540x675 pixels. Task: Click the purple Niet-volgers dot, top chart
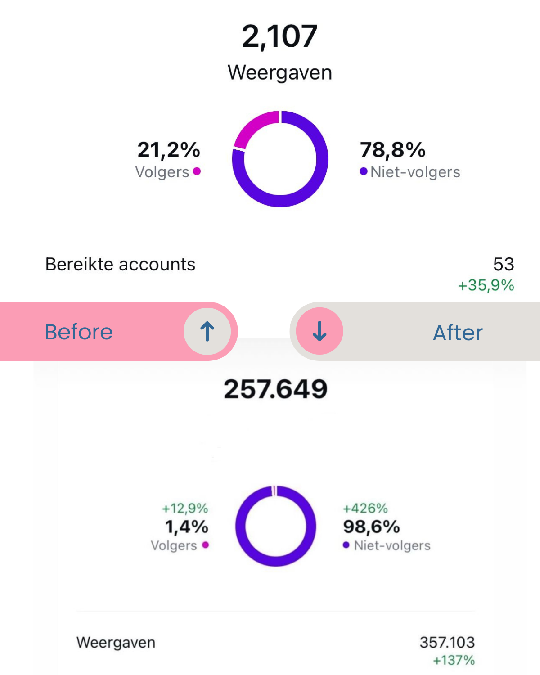pyautogui.click(x=364, y=171)
